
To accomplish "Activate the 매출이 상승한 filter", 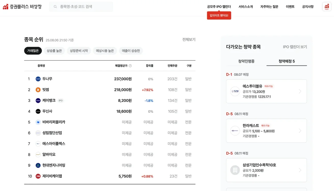I will coord(131,51).
